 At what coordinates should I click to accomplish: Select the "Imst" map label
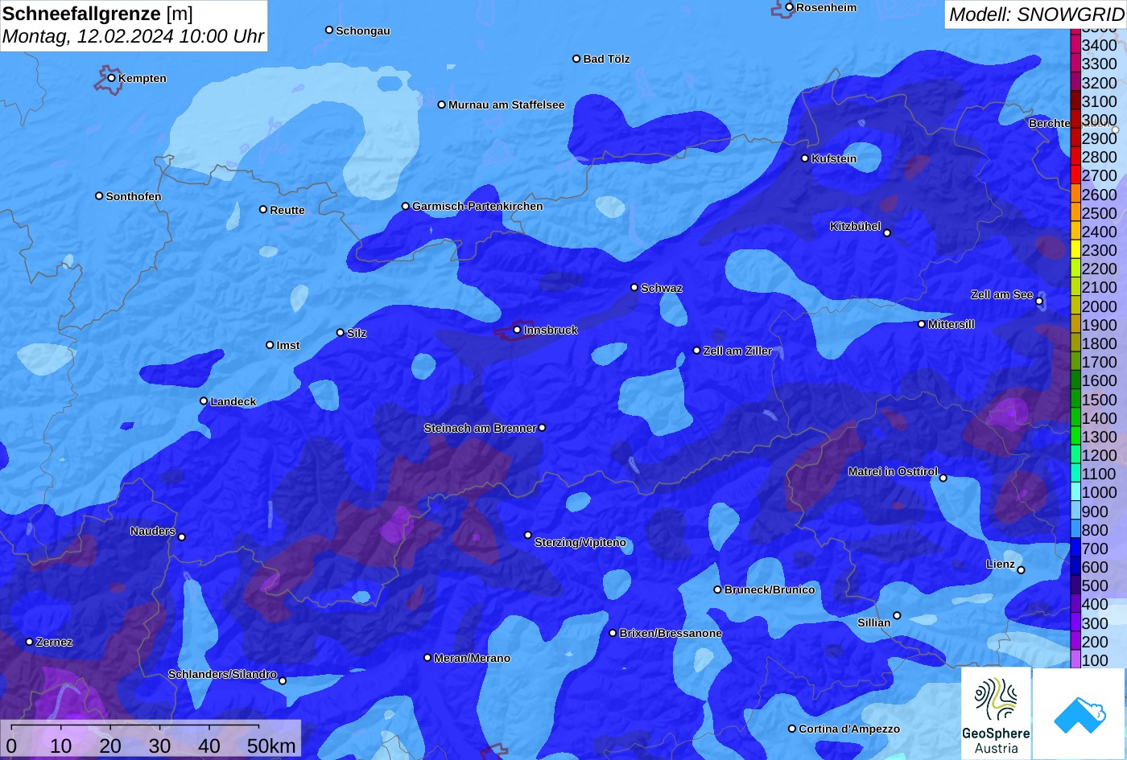coord(288,345)
